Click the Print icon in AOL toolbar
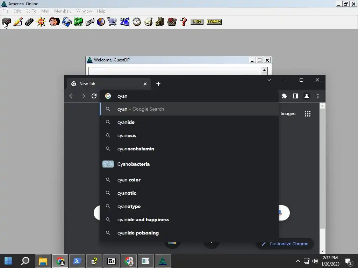Image resolution: width=358 pixels, height=268 pixels. point(148,22)
